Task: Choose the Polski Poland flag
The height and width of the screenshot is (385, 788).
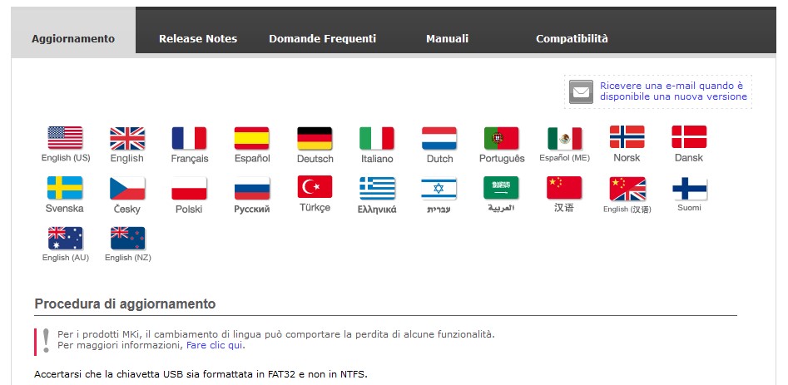Action: [x=190, y=189]
